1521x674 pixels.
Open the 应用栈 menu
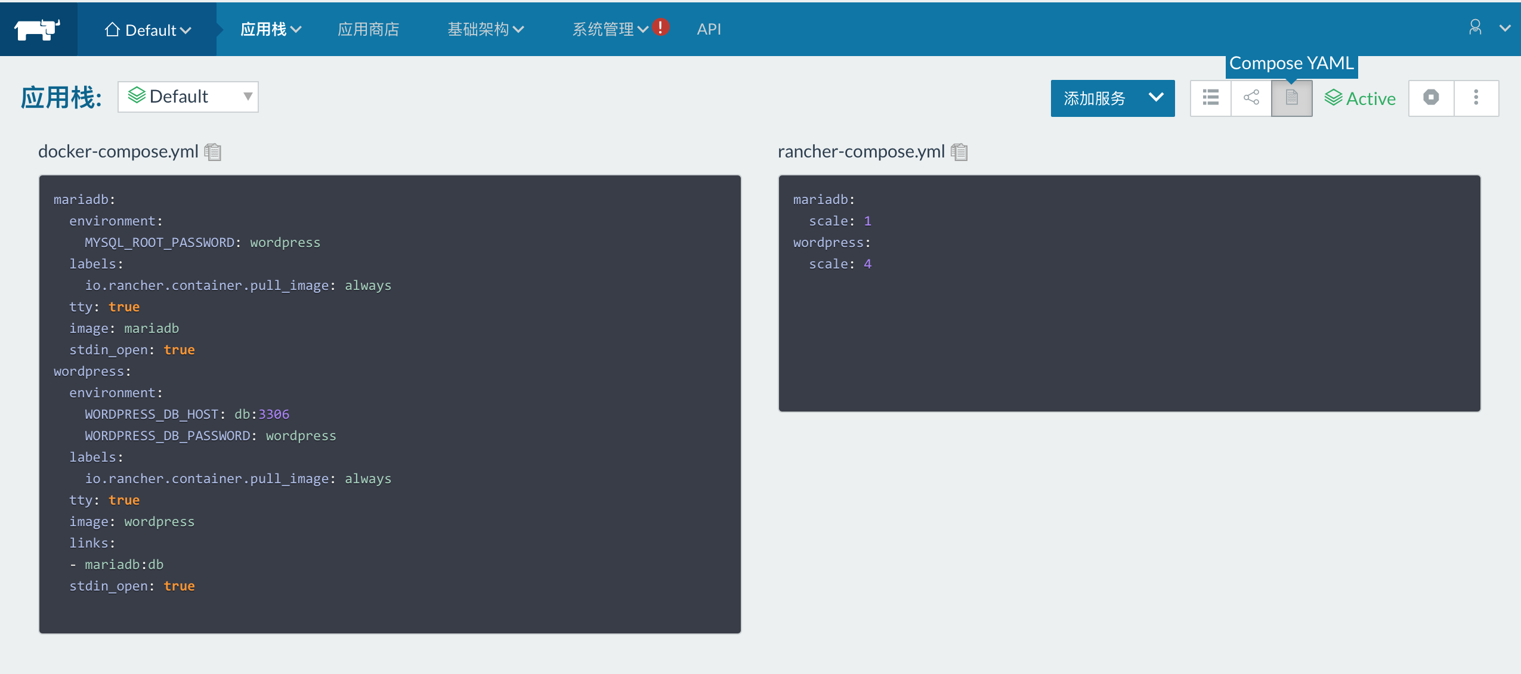coord(271,29)
